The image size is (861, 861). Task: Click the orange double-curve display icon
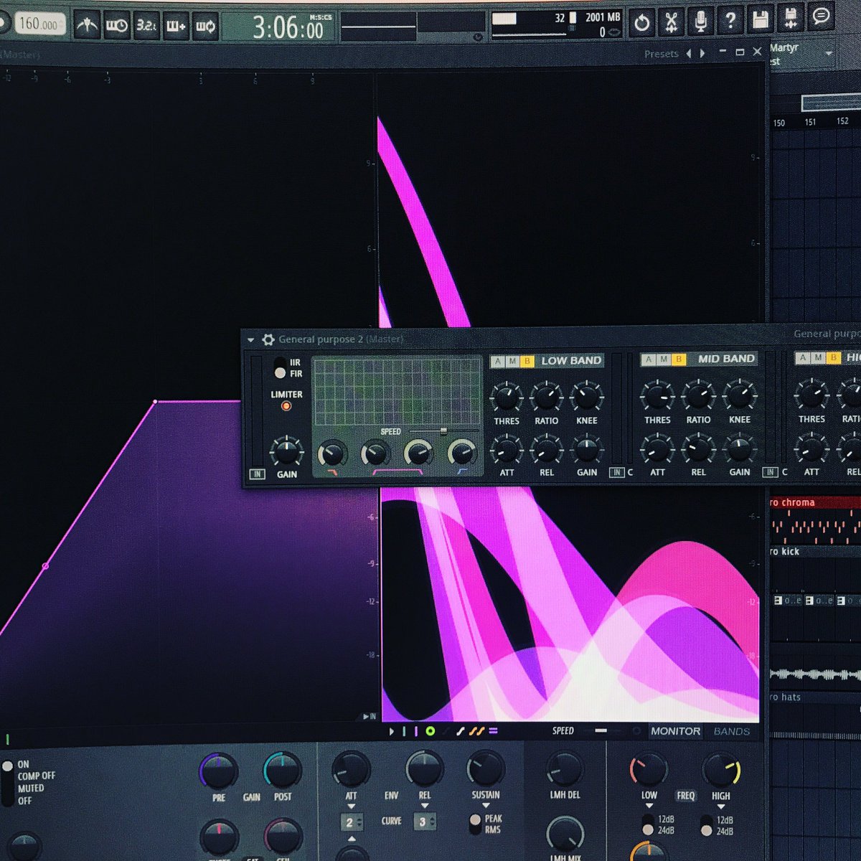(x=476, y=731)
